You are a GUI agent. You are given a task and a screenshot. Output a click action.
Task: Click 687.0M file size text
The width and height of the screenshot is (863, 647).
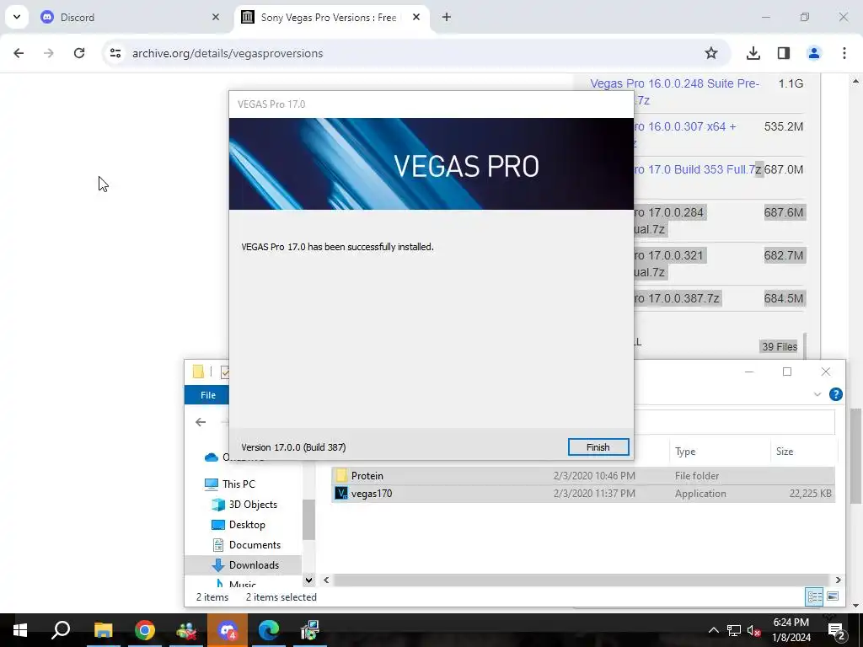coord(783,169)
